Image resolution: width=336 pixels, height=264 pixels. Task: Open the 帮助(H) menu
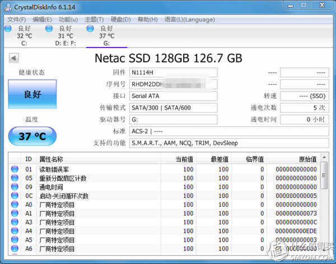pyautogui.click(x=147, y=20)
